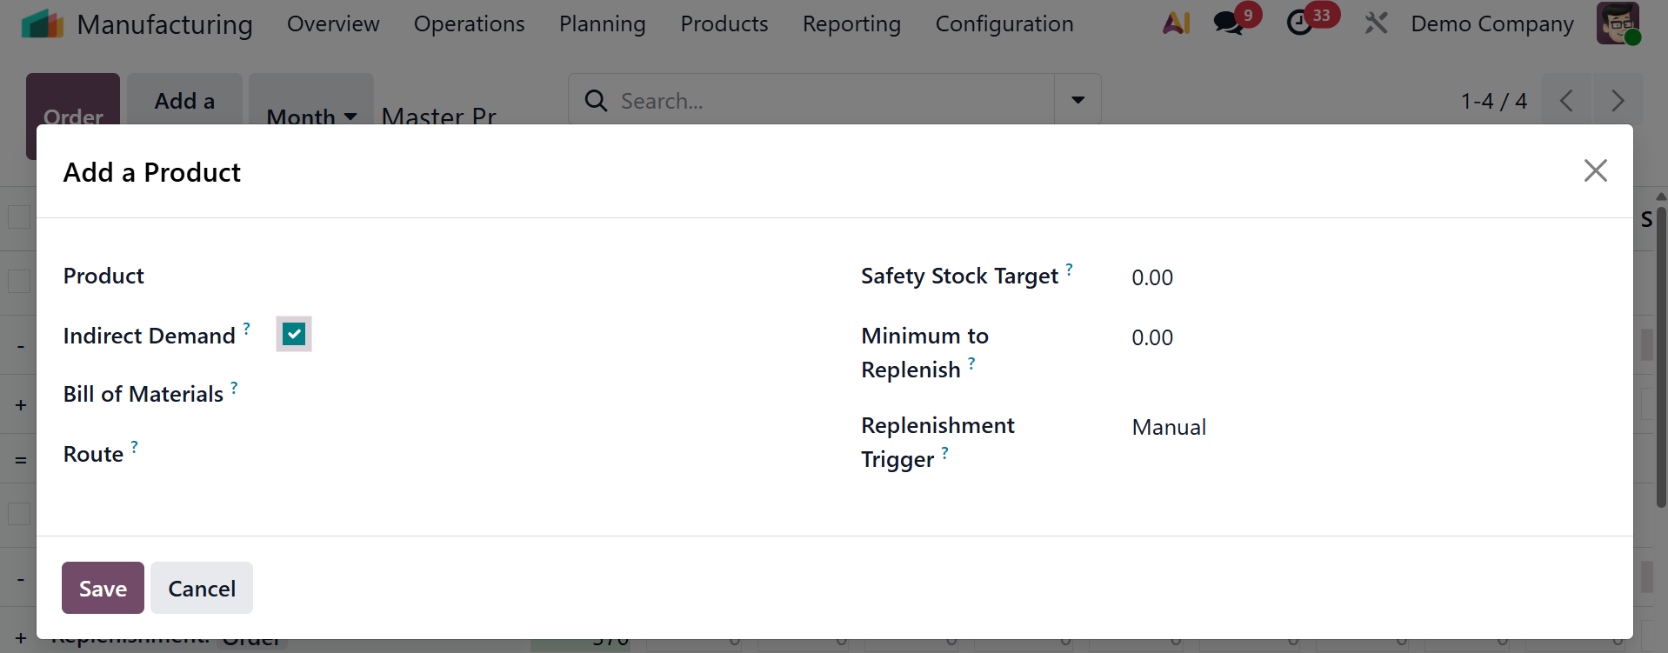Open the activities clock icon
Viewport: 1668px width, 653px height.
tap(1299, 23)
